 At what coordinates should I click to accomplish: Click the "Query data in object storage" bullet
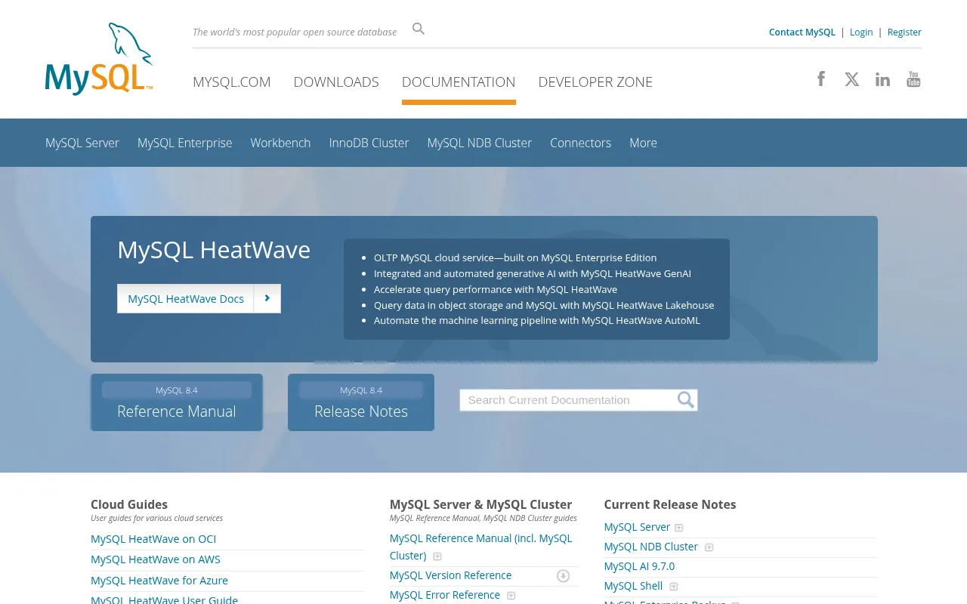[x=544, y=305]
